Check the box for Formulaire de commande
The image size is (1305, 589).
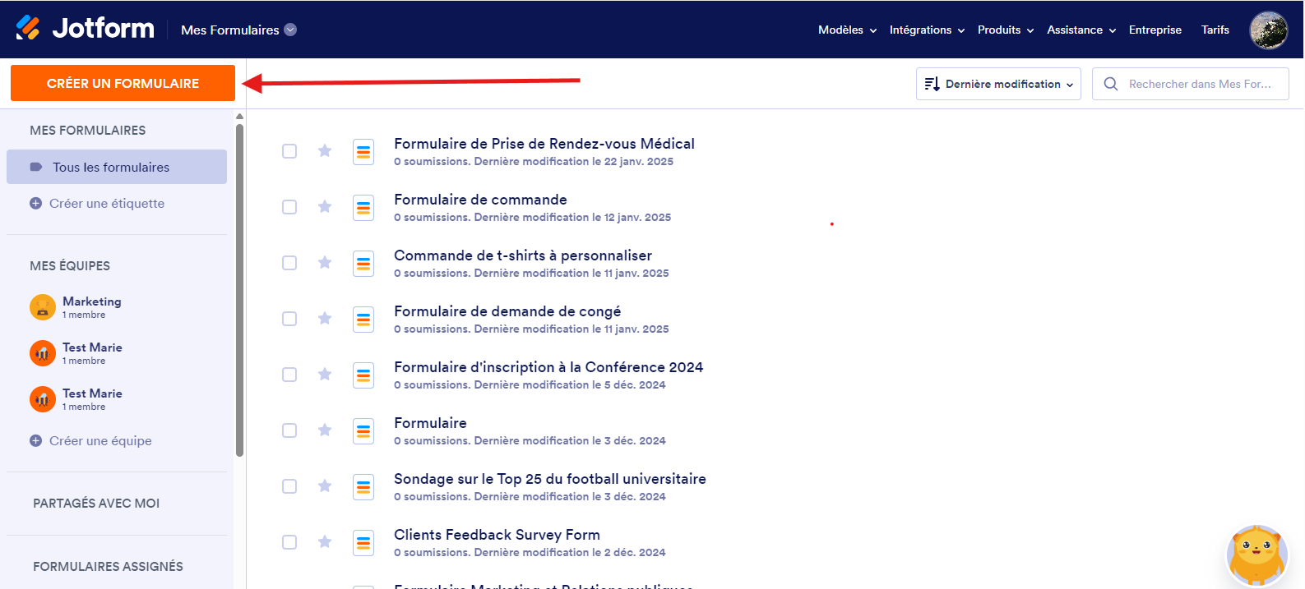pos(289,207)
